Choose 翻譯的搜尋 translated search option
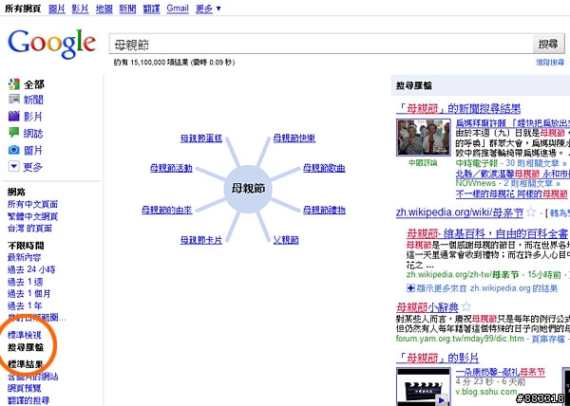Screen dimensions: 570x406 click(x=28, y=400)
